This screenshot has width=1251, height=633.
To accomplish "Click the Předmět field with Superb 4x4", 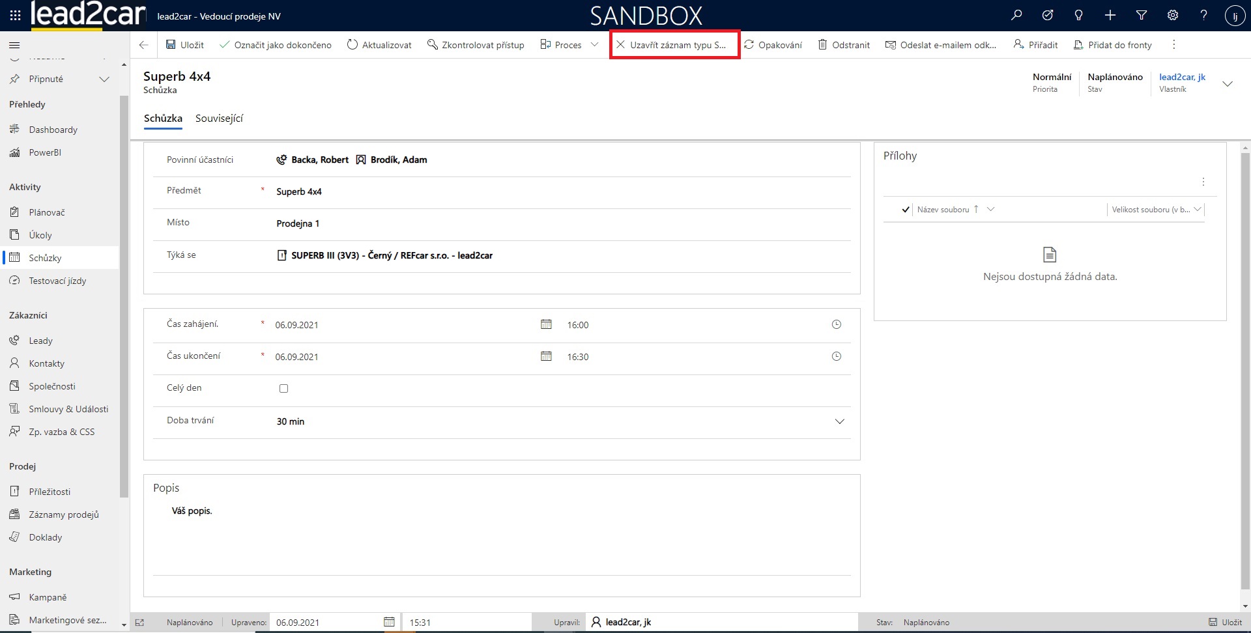I will click(x=560, y=191).
